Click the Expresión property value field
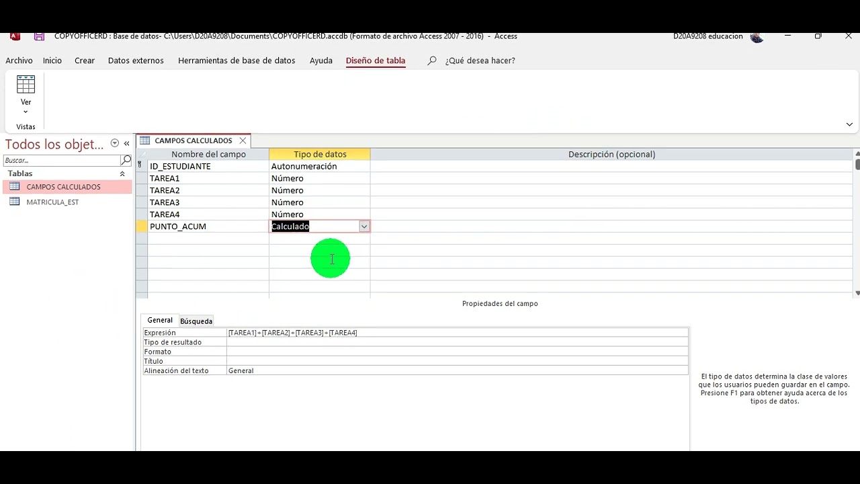860x484 pixels. (458, 333)
